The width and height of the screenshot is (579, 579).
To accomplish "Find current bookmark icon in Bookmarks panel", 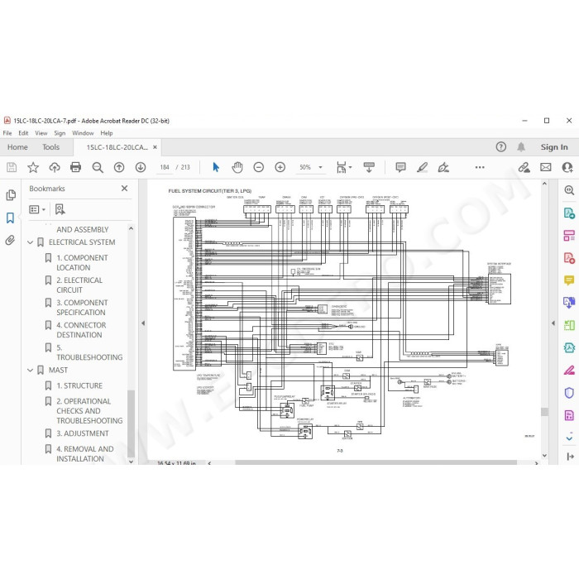I will [60, 209].
